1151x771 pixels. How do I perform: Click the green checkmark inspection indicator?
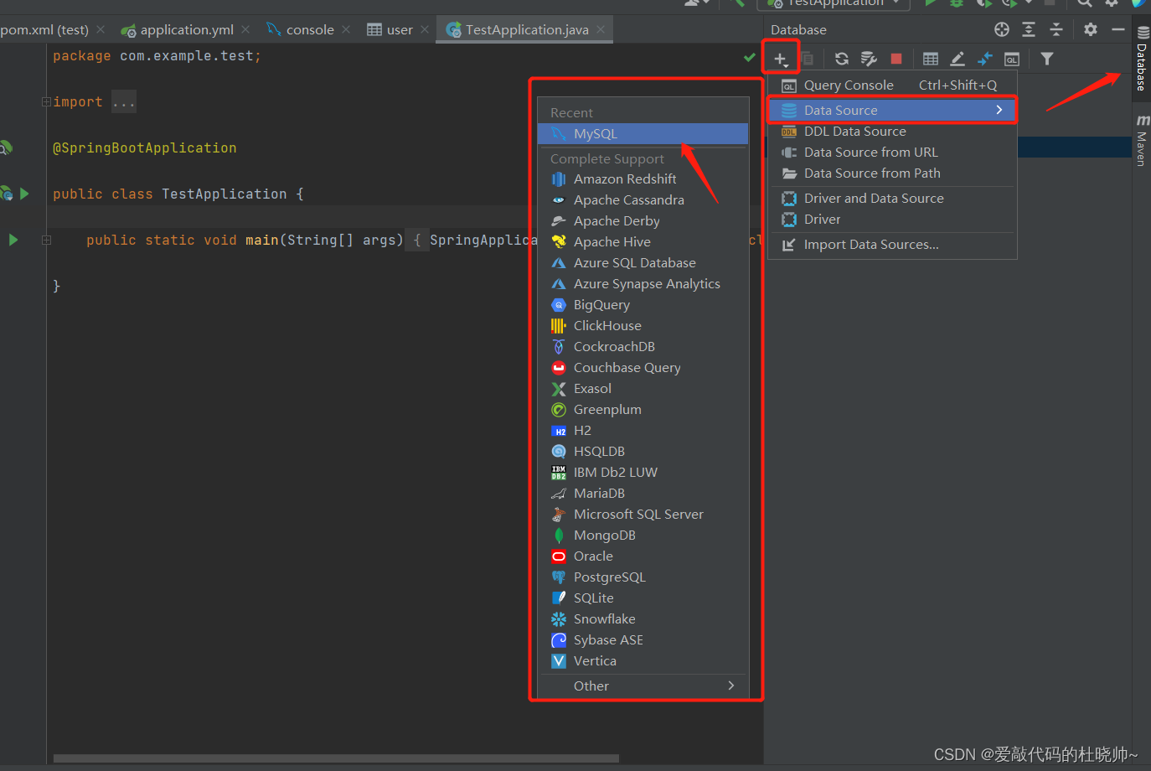click(750, 57)
